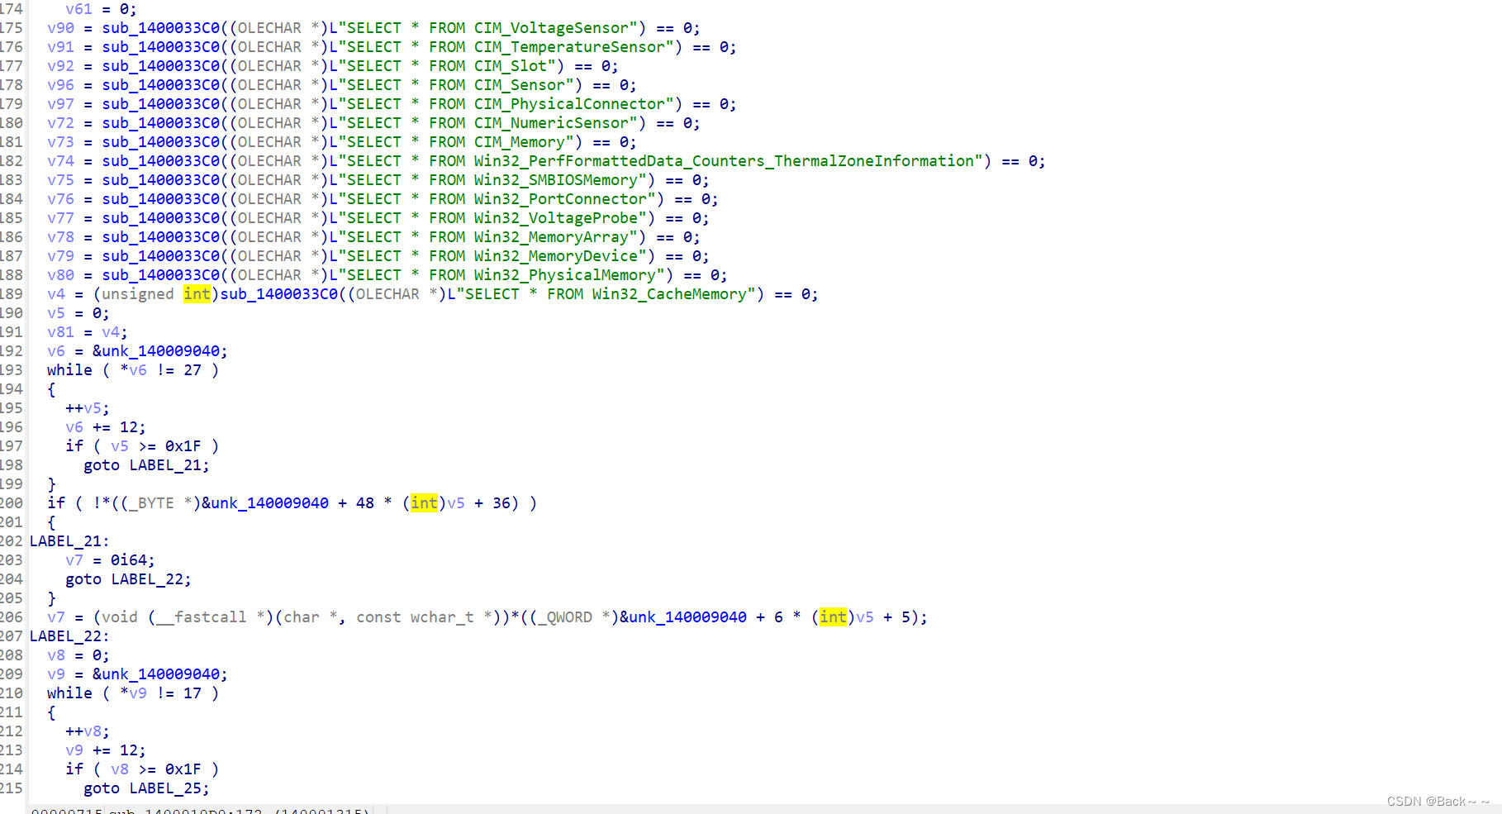Click the CIM_Memory query string
The width and height of the screenshot is (1502, 814).
(456, 142)
